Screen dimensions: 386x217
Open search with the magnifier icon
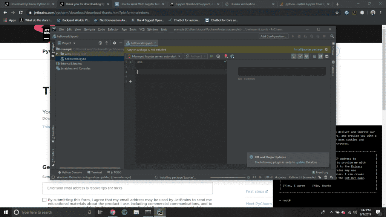[331, 36]
